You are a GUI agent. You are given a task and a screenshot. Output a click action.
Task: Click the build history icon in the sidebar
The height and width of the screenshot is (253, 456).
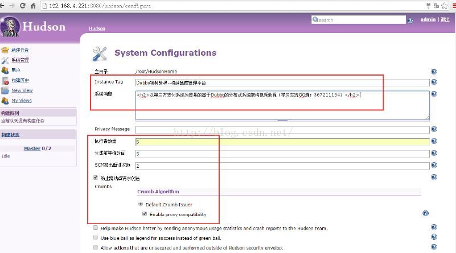tap(5, 81)
